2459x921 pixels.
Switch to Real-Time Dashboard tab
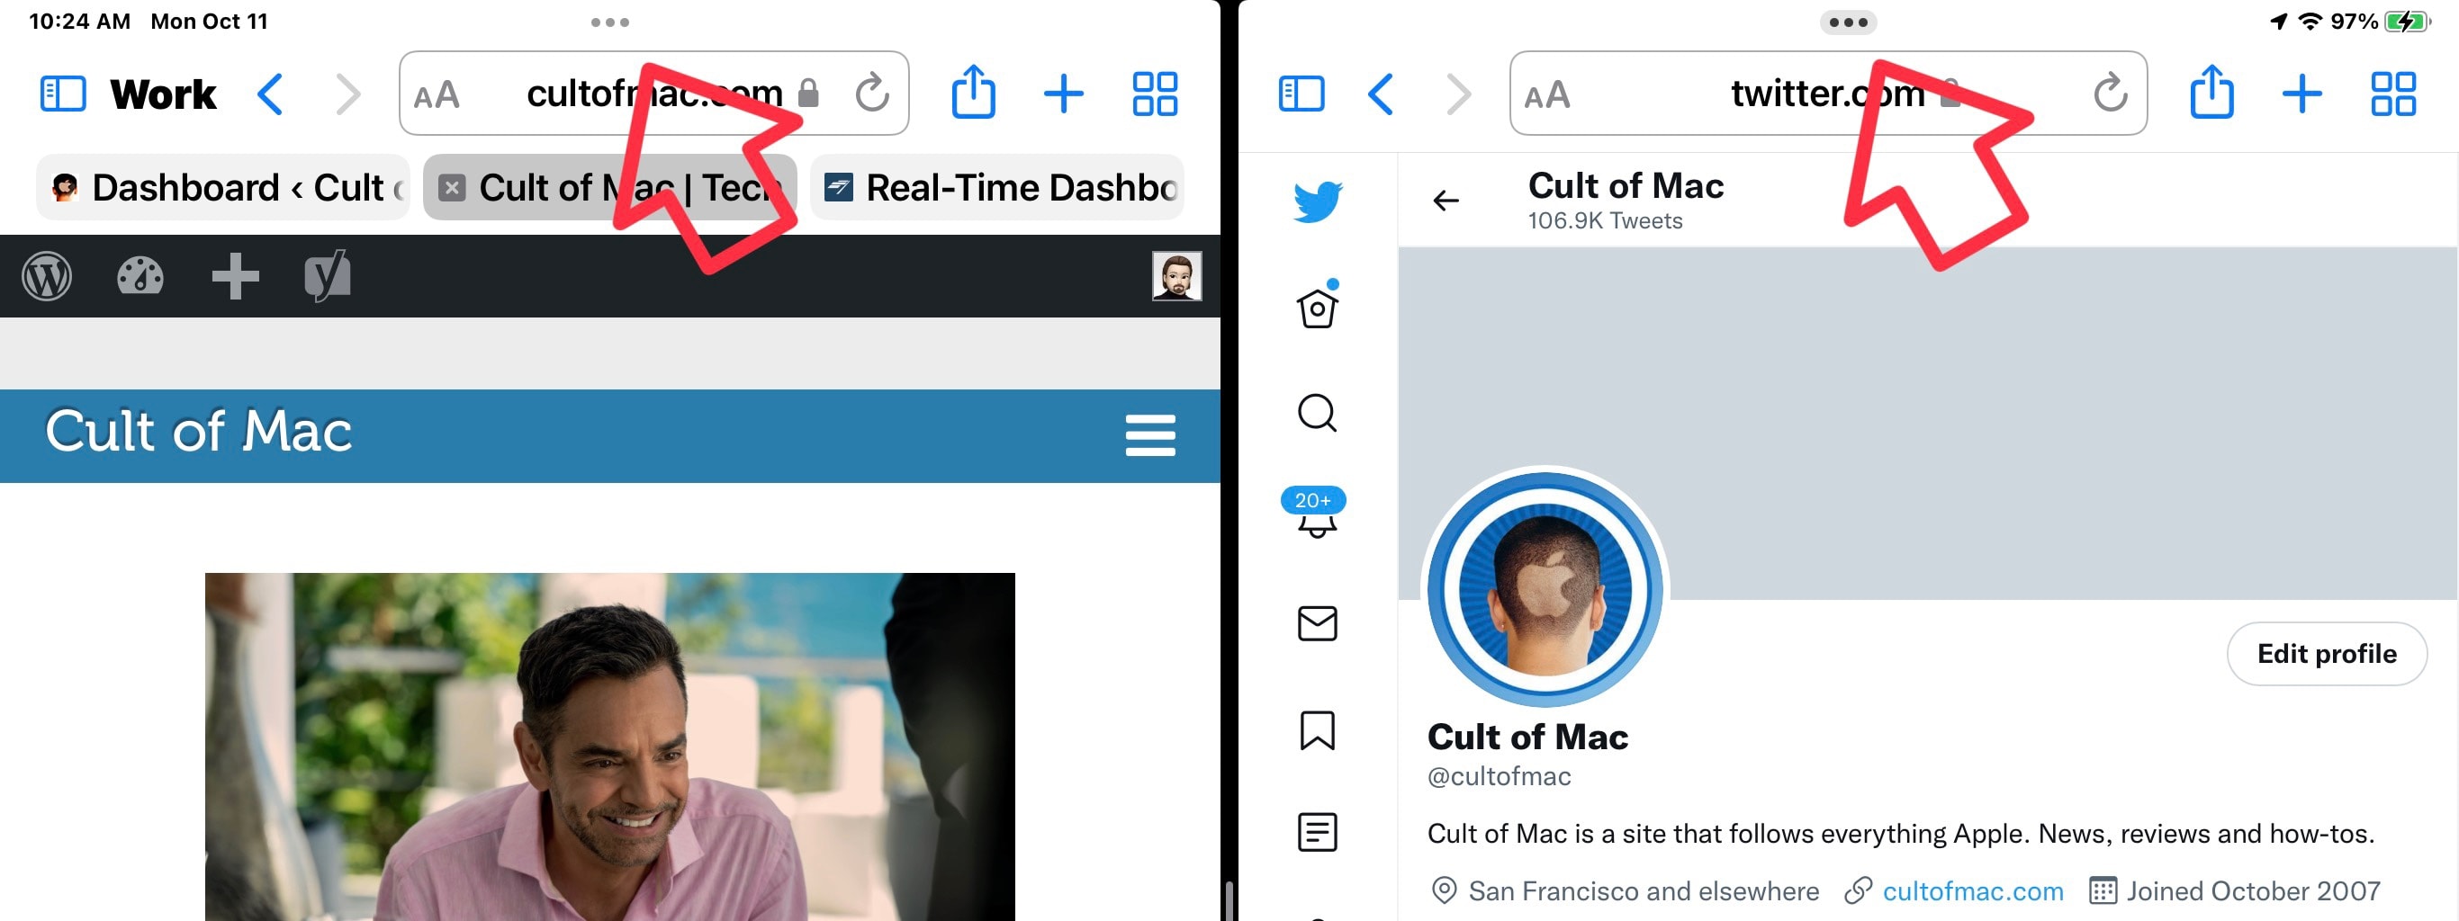click(x=997, y=188)
